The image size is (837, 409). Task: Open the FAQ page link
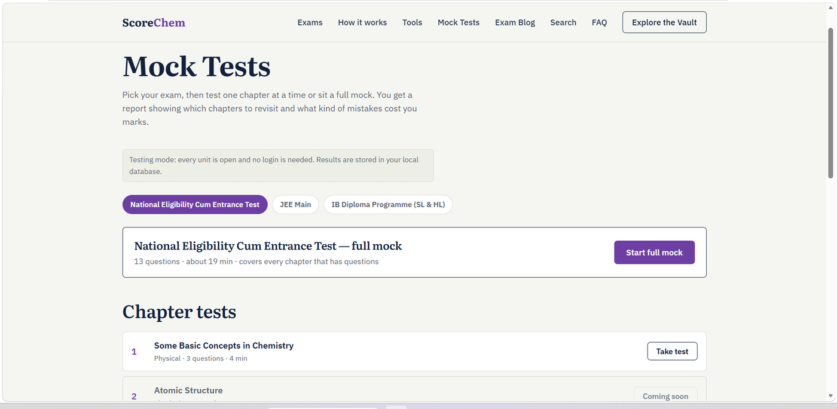point(599,23)
